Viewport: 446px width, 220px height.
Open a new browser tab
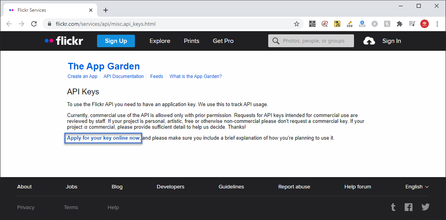tap(106, 10)
